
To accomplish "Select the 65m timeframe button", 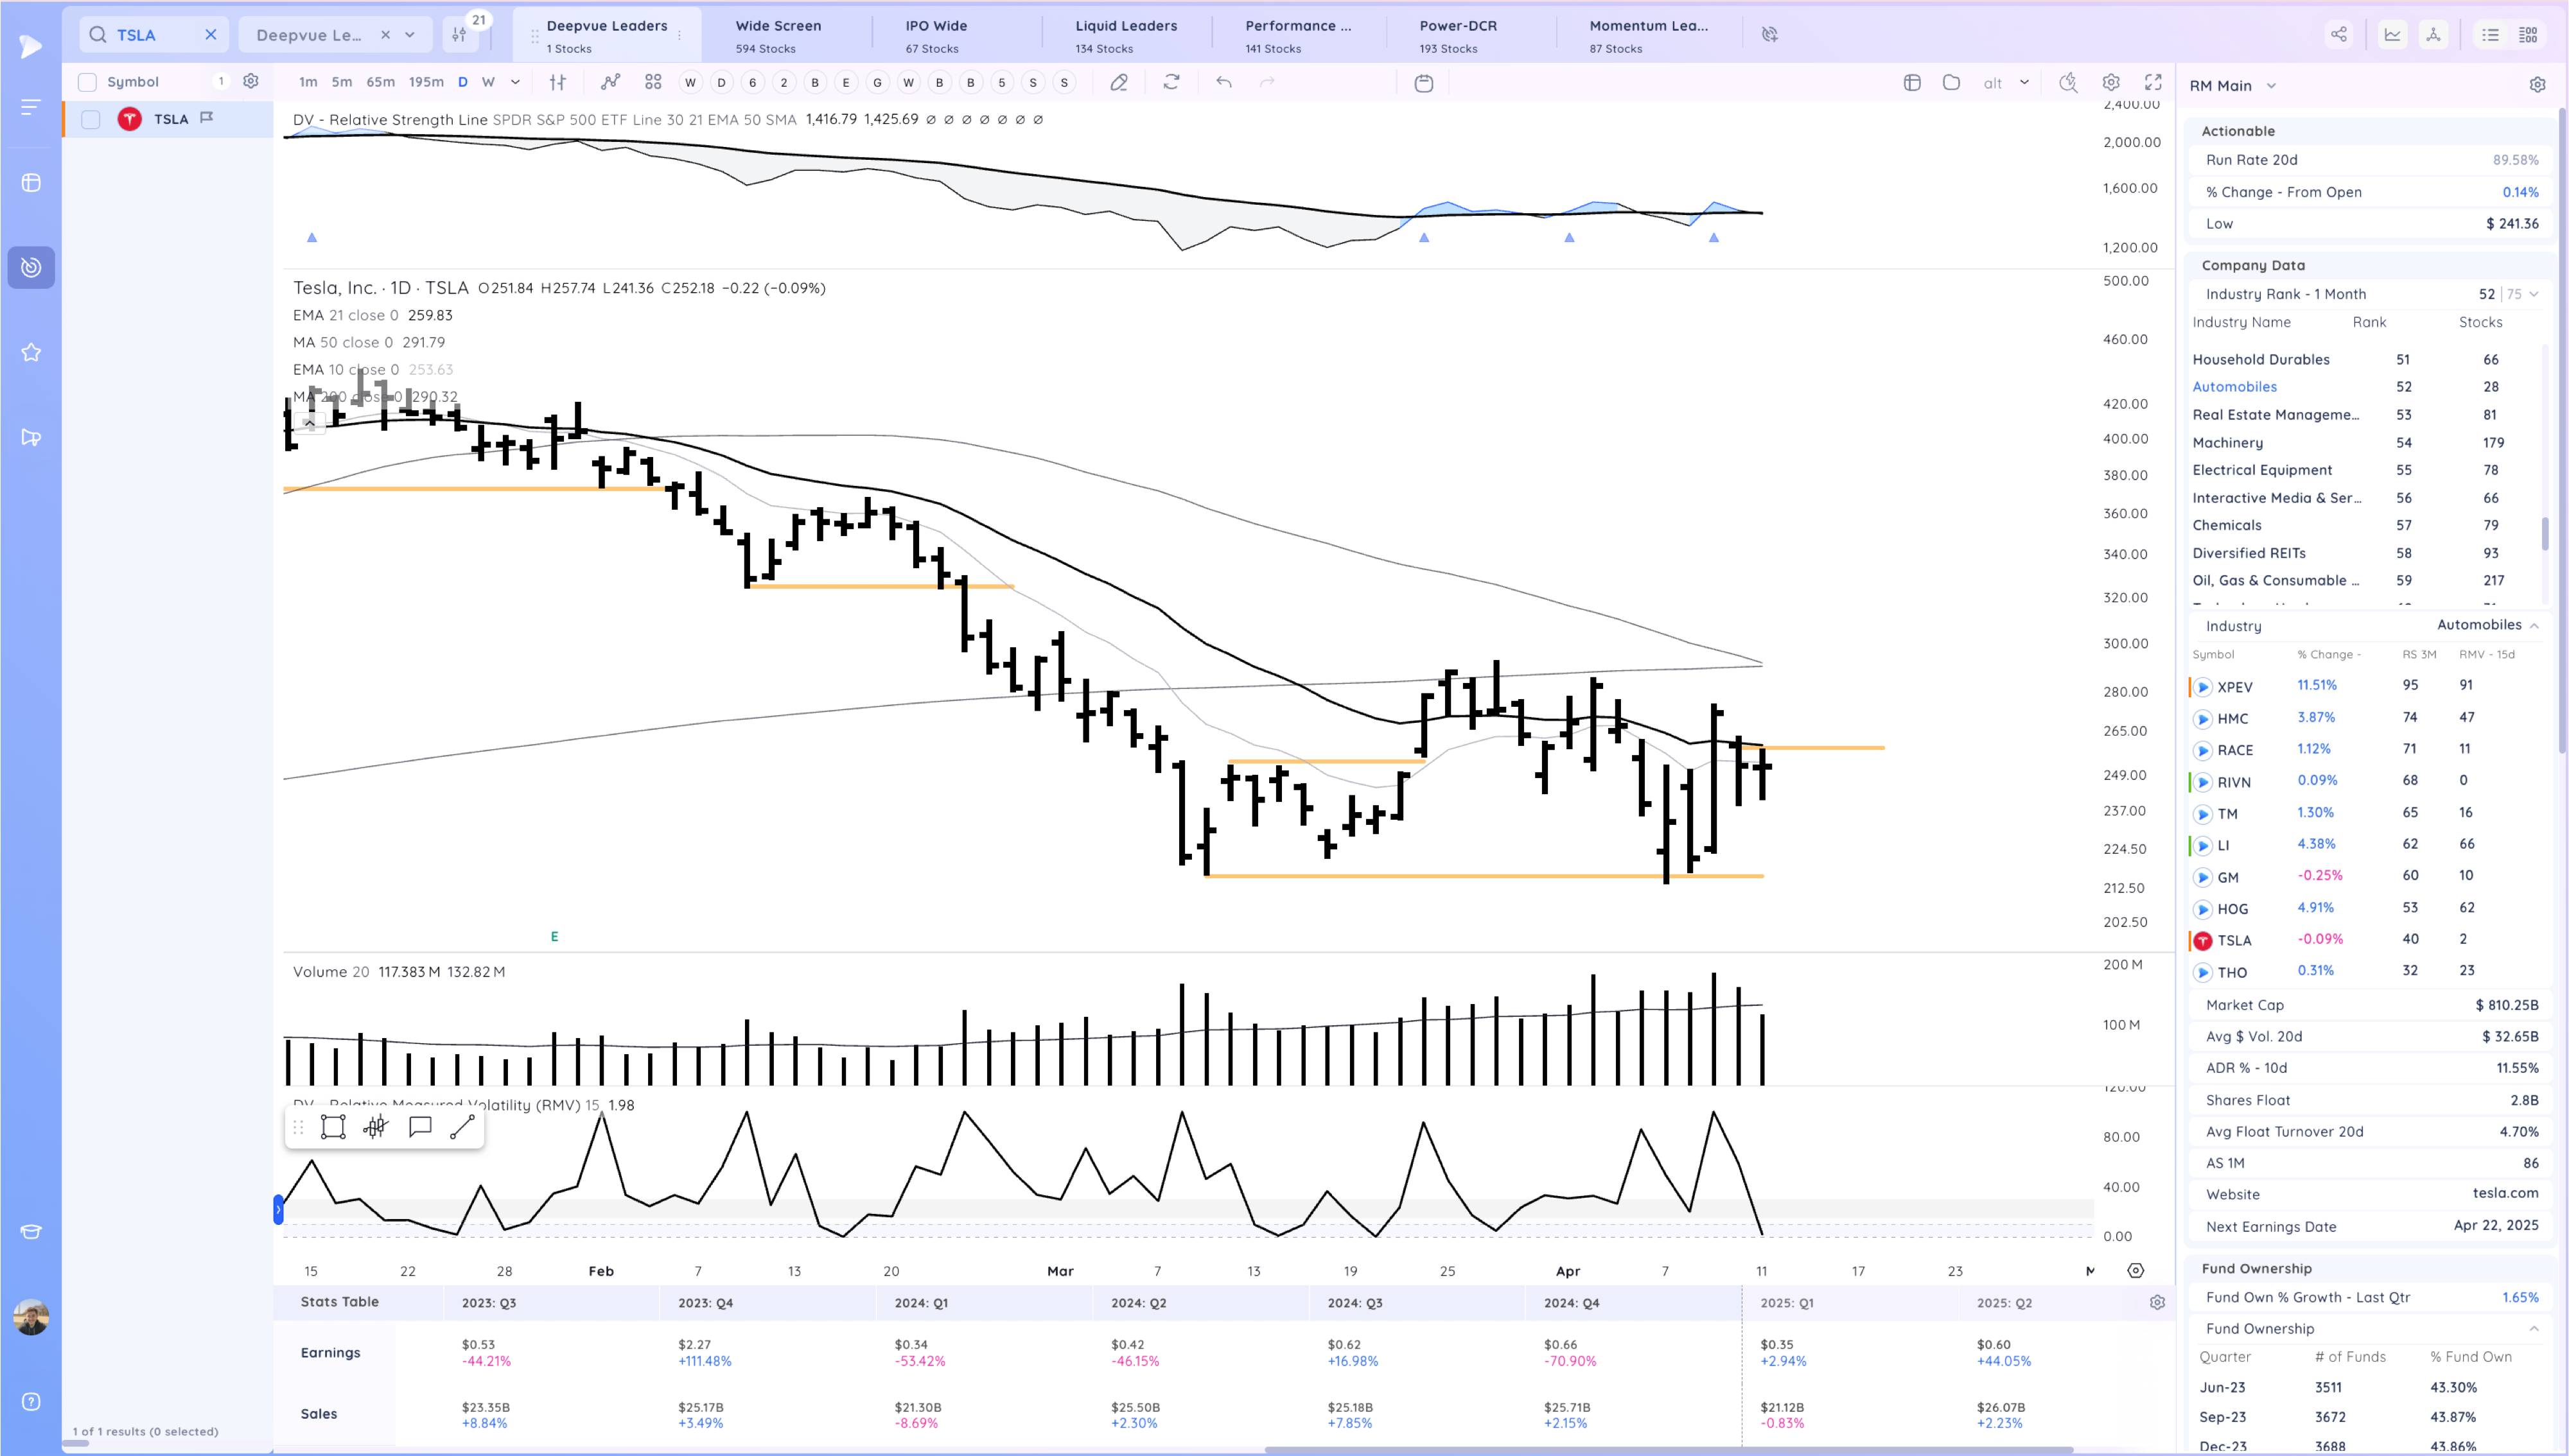I will pyautogui.click(x=380, y=82).
